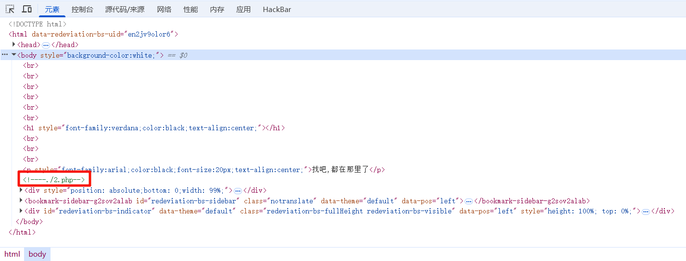Expand the head element triangle
686x261 pixels.
point(14,45)
